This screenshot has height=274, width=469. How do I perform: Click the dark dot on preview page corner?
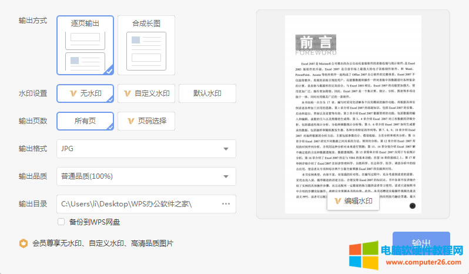pos(412,206)
